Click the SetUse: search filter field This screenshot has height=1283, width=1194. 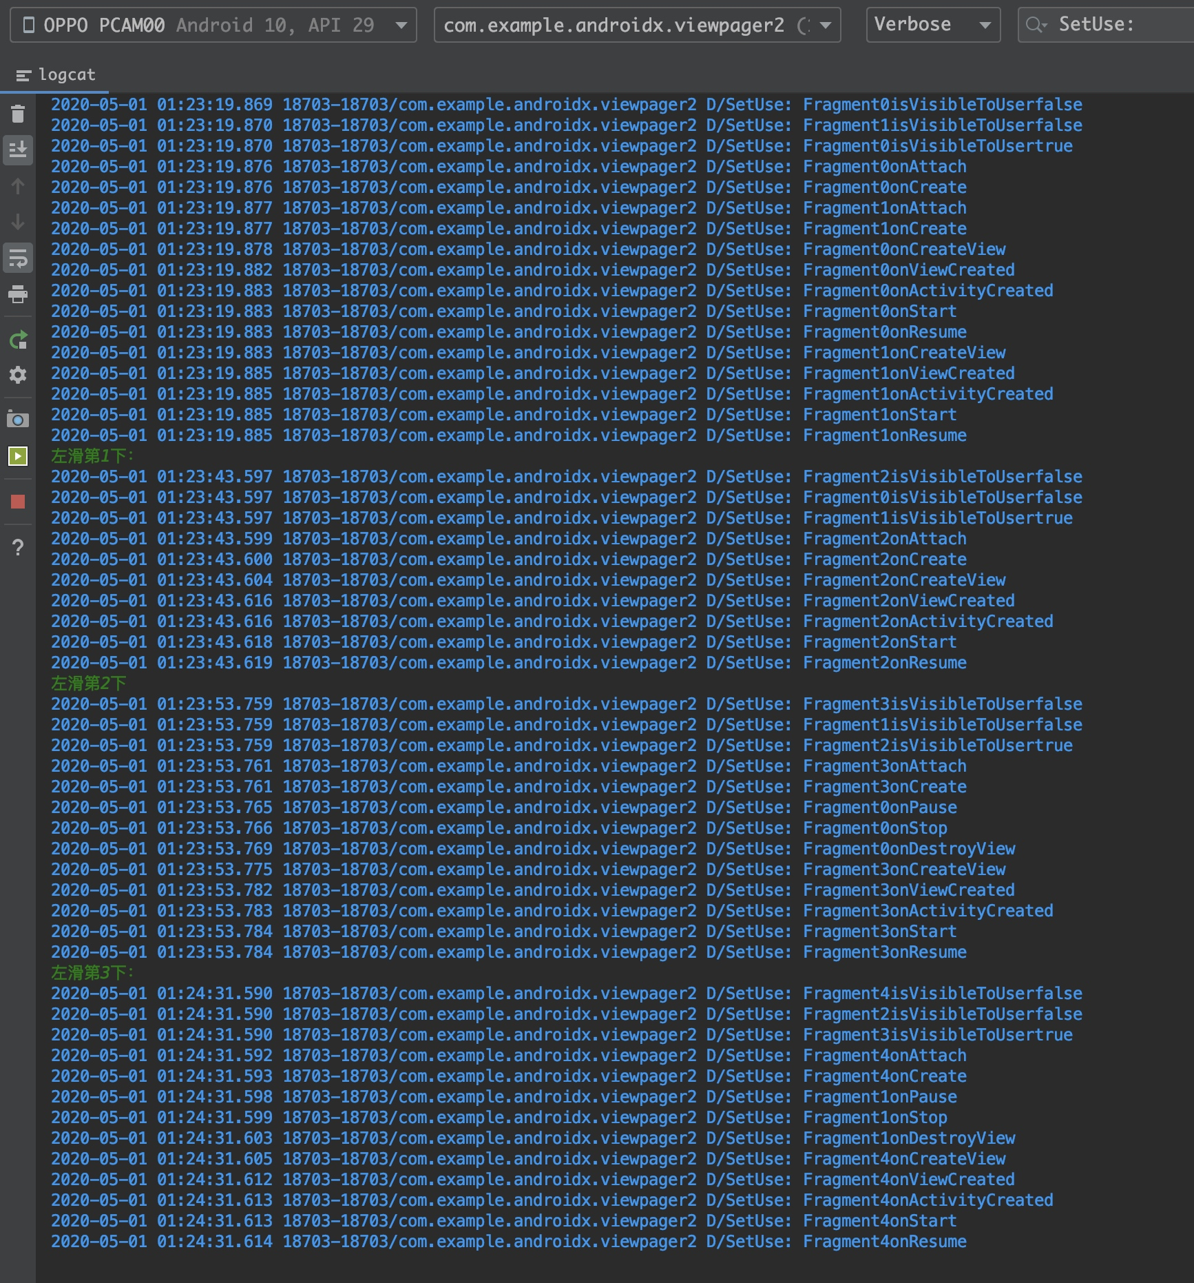pyautogui.click(x=1107, y=25)
